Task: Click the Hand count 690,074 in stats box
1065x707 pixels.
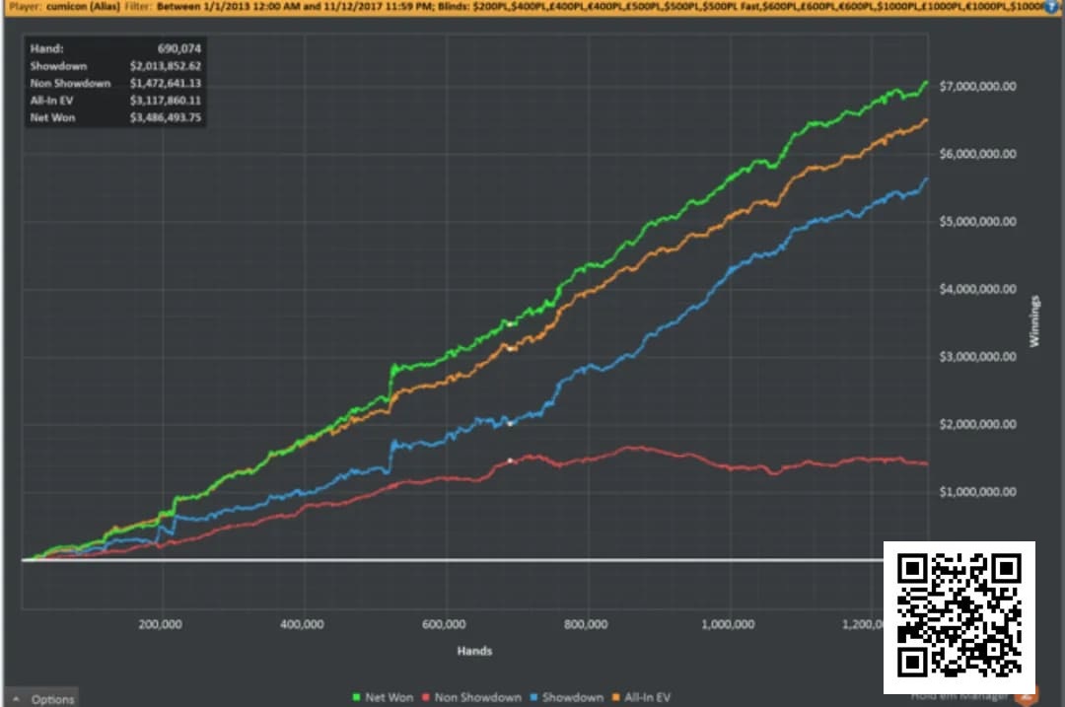Action: pyautogui.click(x=179, y=49)
